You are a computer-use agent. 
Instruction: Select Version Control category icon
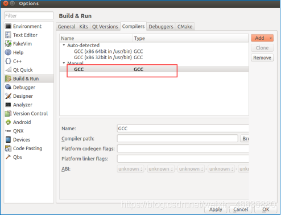pyautogui.click(x=8, y=113)
